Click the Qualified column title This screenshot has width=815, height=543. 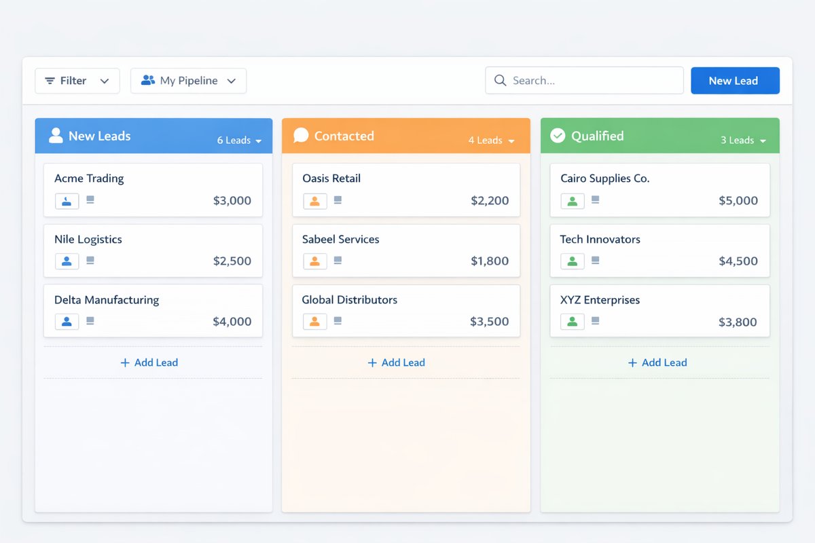click(x=598, y=136)
